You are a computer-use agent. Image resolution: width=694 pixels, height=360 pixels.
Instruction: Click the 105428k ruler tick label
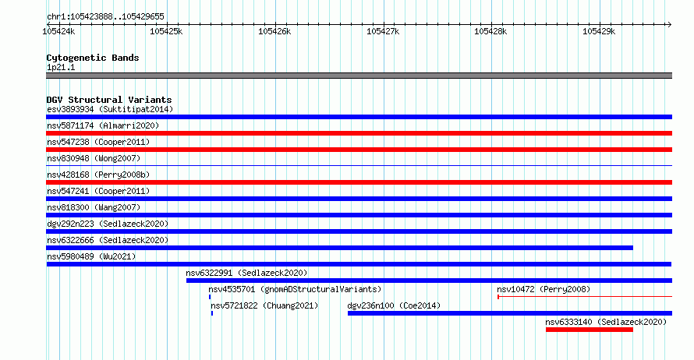click(490, 31)
